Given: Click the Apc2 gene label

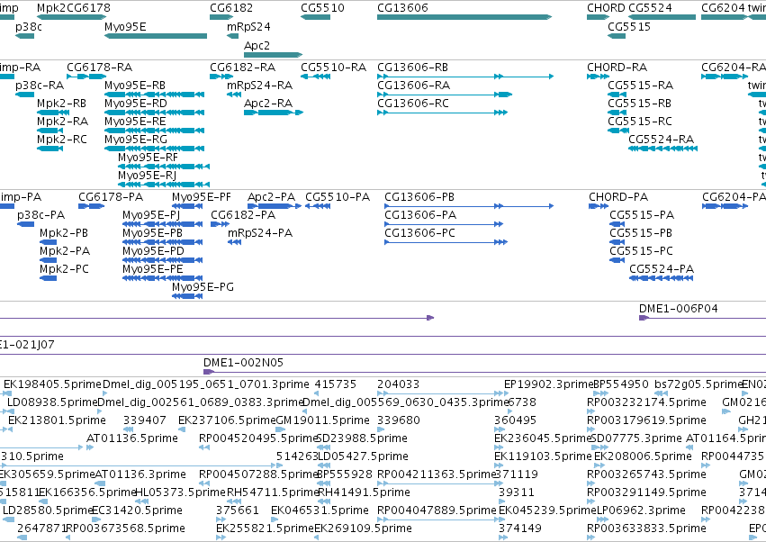Looking at the screenshot, I should 257,45.
